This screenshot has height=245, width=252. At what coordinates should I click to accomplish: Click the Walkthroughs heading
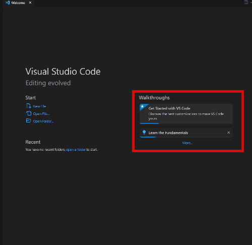click(154, 98)
